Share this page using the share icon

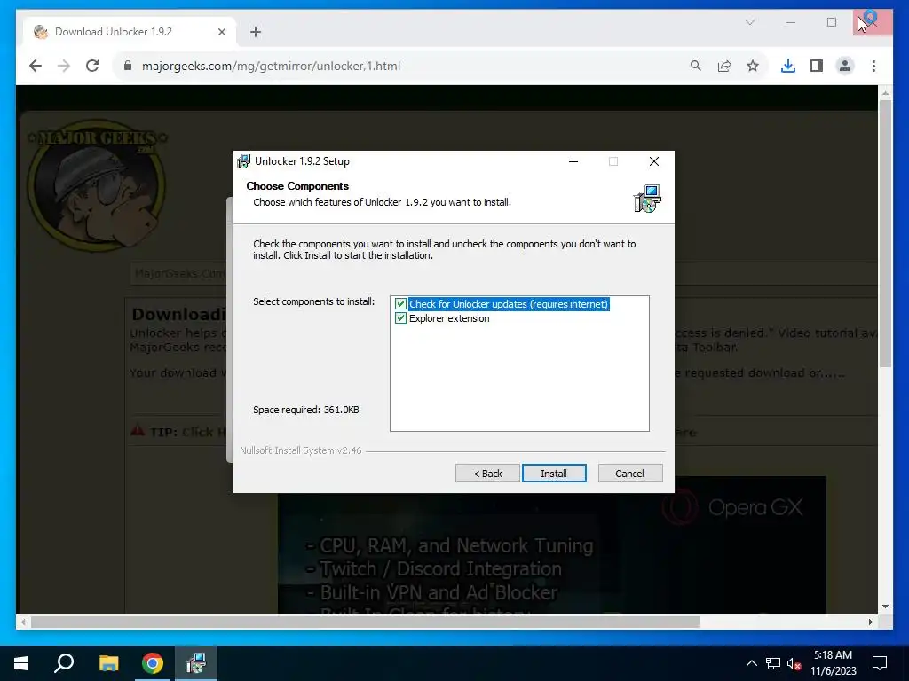coord(724,66)
